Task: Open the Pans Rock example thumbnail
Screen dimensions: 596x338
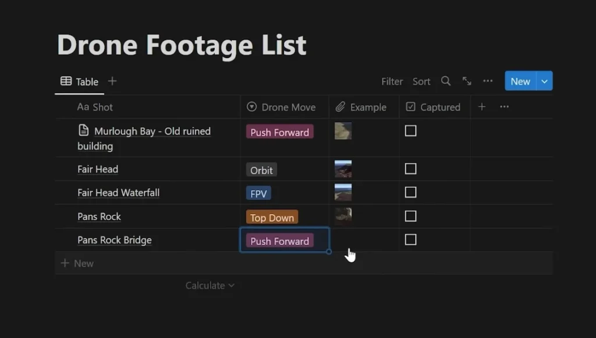Action: 343,216
